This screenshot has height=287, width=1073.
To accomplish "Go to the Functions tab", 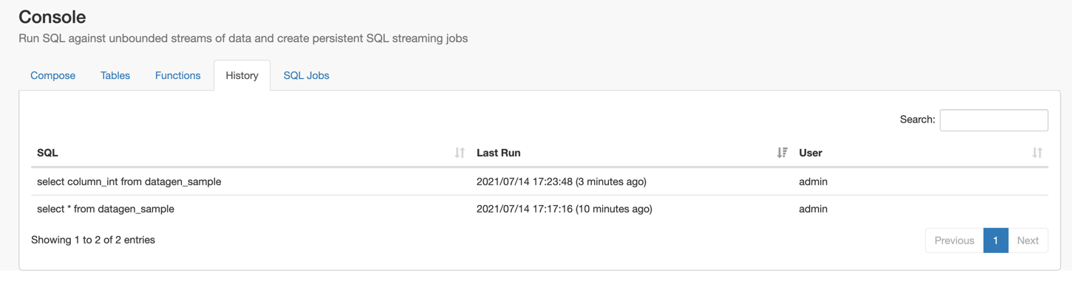I will pyautogui.click(x=178, y=75).
